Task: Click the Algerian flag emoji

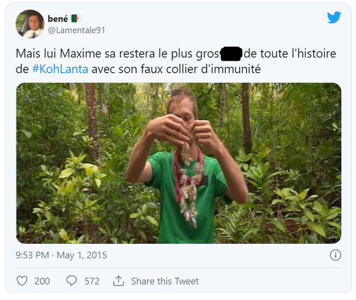Action: point(76,18)
